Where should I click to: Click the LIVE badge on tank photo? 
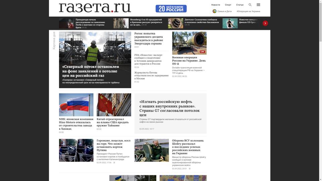click(x=202, y=52)
